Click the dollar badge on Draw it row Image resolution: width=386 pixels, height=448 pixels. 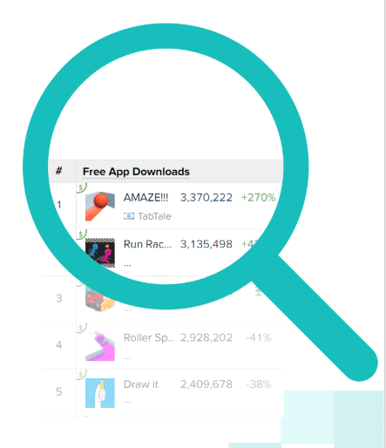tap(82, 374)
